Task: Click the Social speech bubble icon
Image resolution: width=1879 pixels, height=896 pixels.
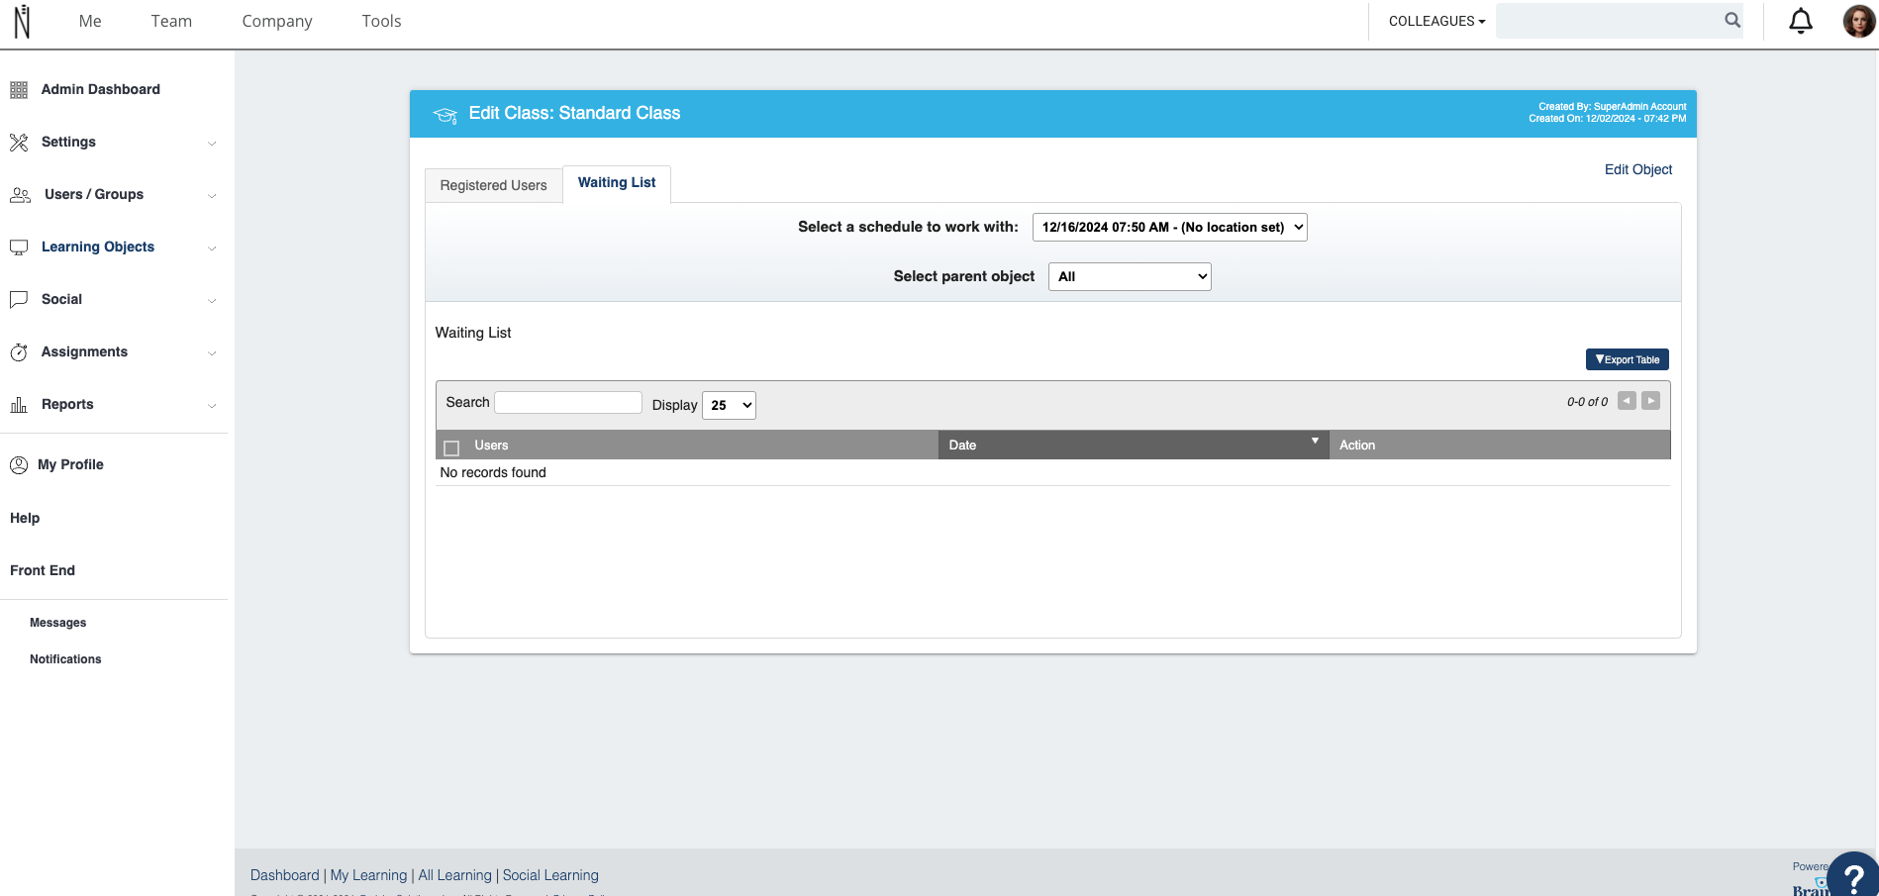Action: click(x=19, y=300)
